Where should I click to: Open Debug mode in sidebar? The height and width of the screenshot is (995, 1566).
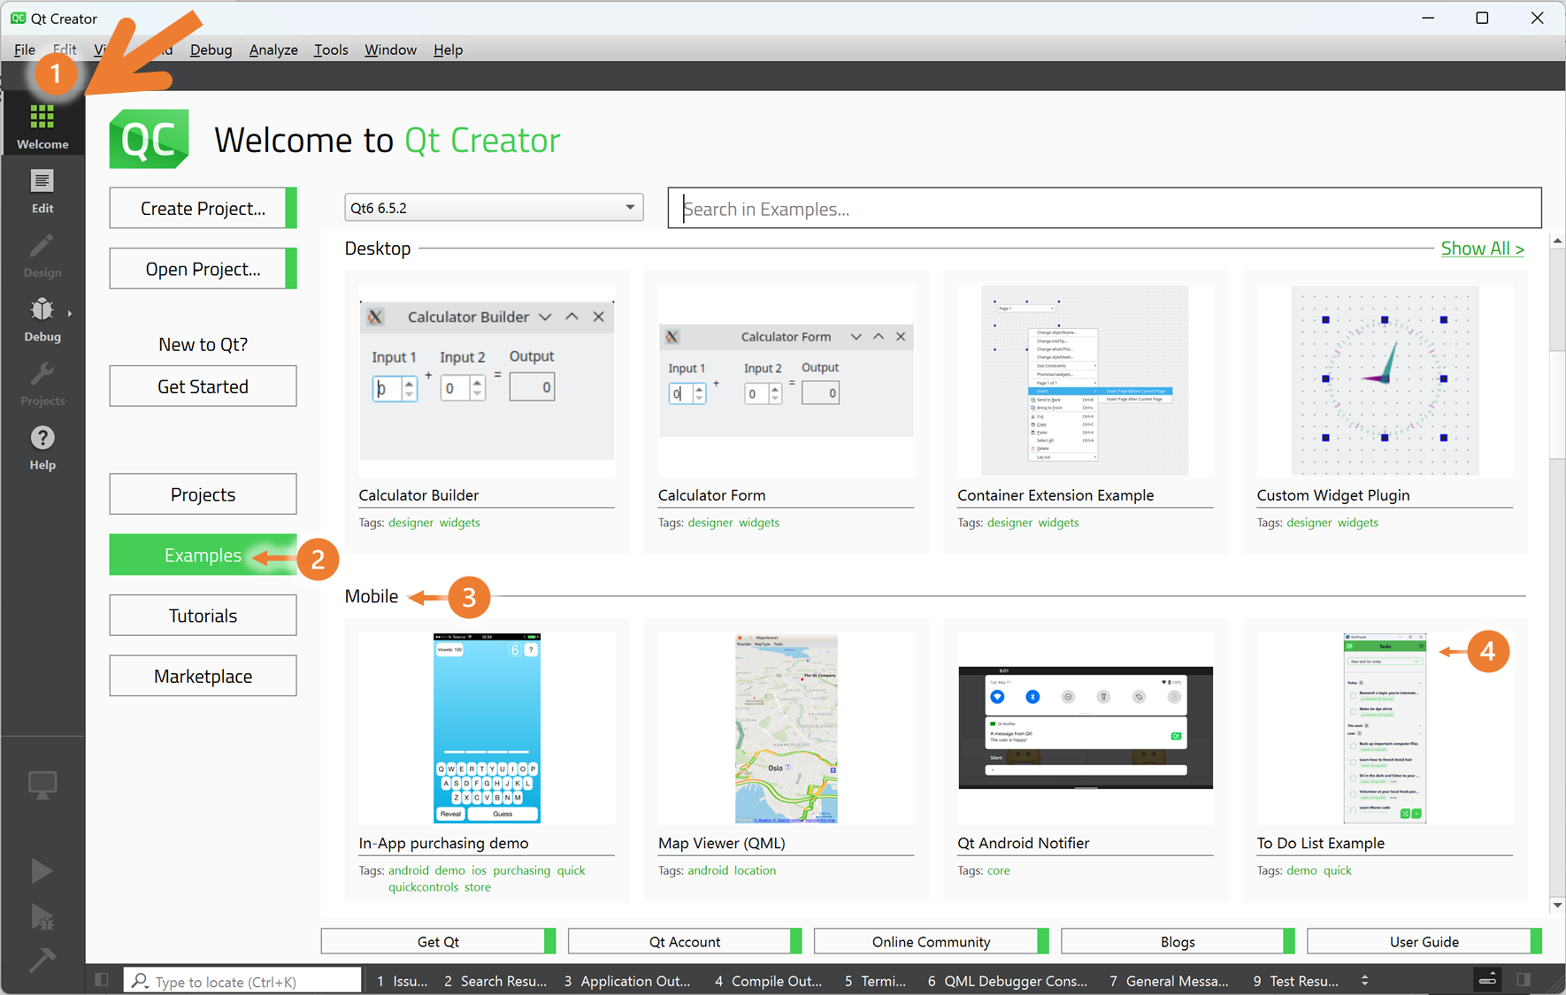point(42,319)
